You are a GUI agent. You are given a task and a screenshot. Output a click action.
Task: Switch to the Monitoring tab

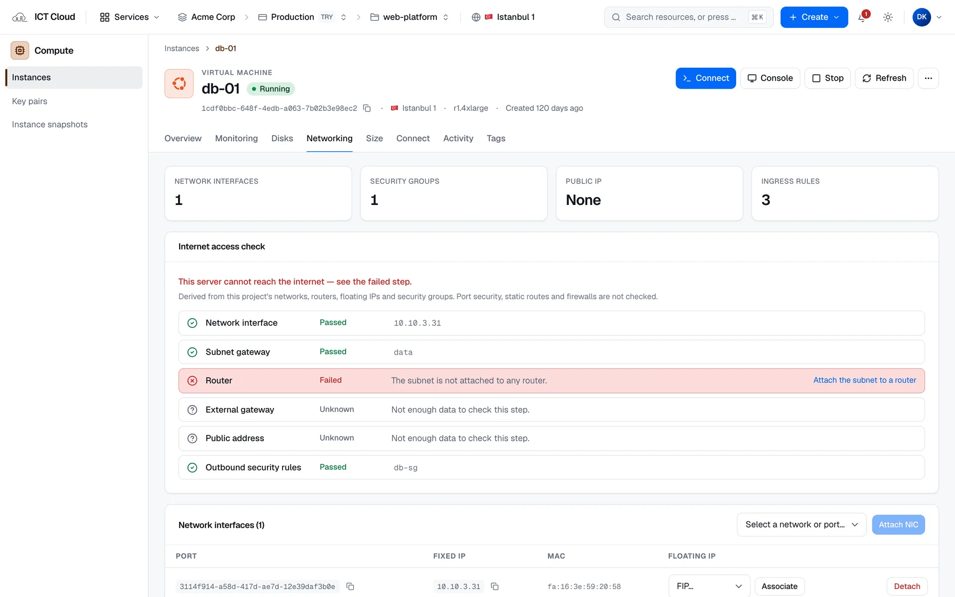(236, 138)
